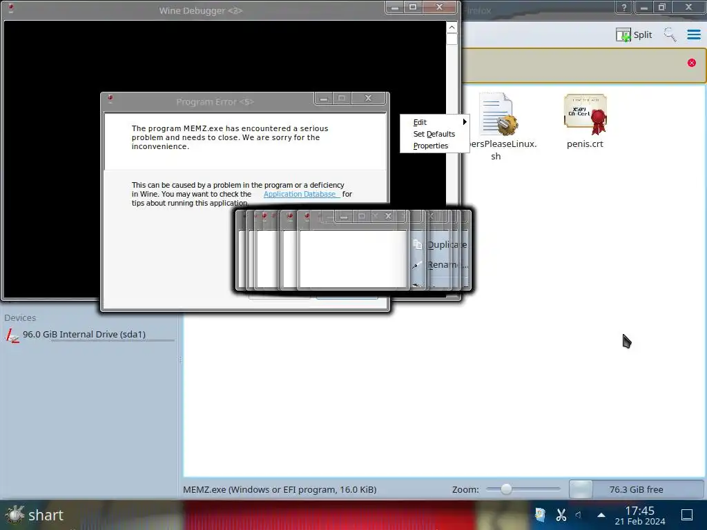Expand the Edit submenu arrow
The width and height of the screenshot is (707, 530).
point(465,121)
